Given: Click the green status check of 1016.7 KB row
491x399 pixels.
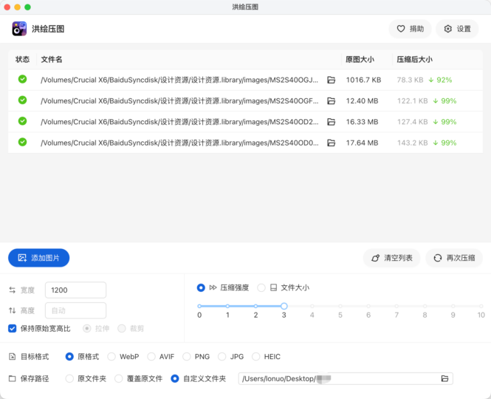Looking at the screenshot, I should 22,79.
